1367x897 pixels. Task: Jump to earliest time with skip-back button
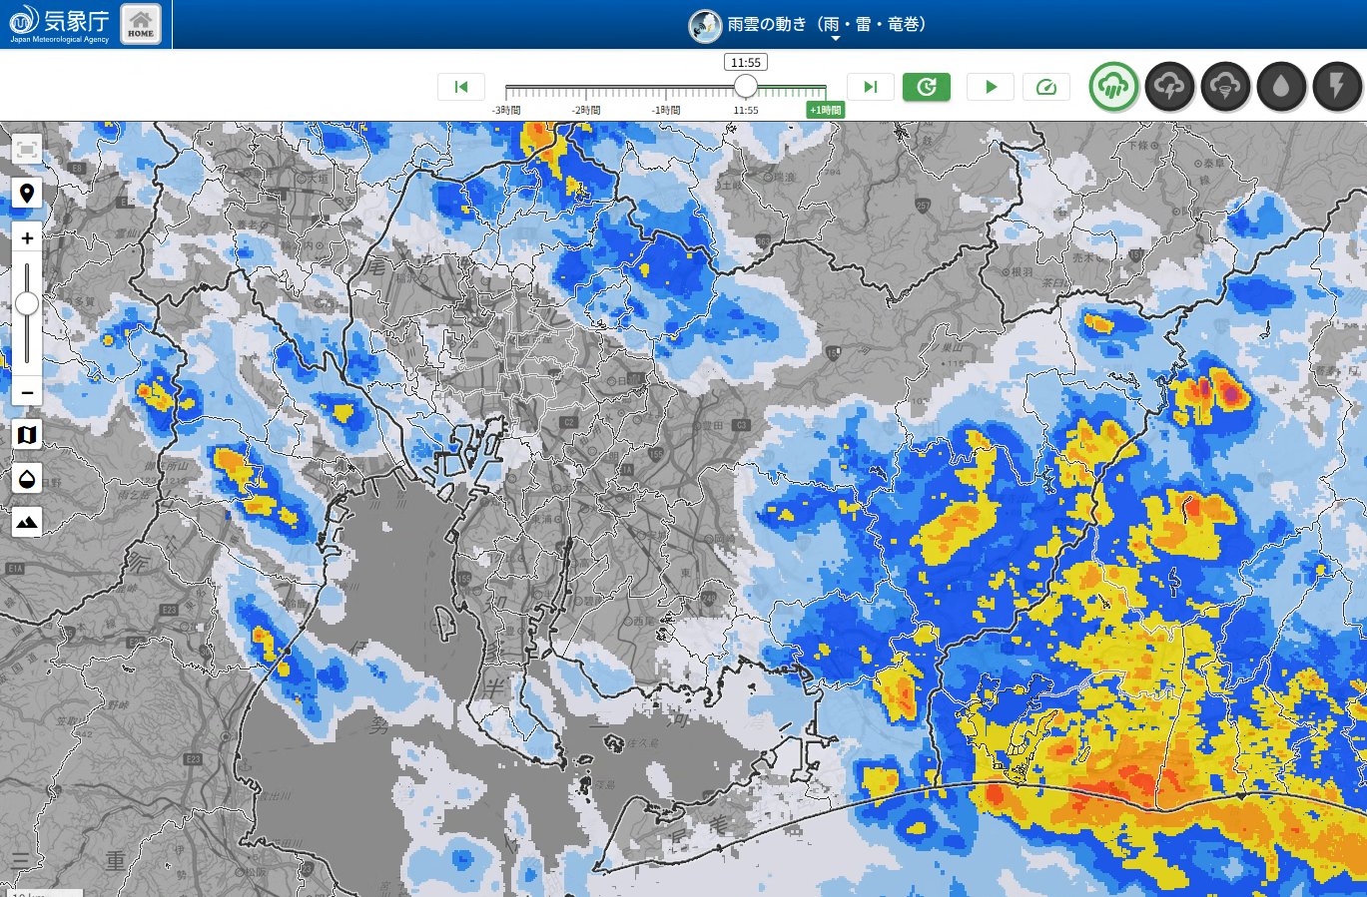(461, 87)
